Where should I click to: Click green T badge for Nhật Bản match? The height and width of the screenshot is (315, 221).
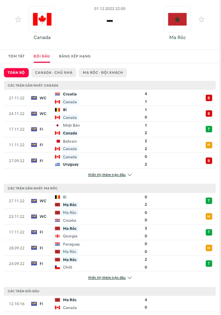coord(209,129)
